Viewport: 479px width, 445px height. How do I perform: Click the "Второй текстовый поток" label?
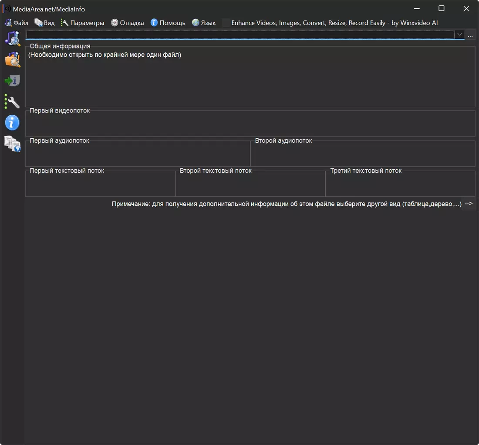[216, 171]
